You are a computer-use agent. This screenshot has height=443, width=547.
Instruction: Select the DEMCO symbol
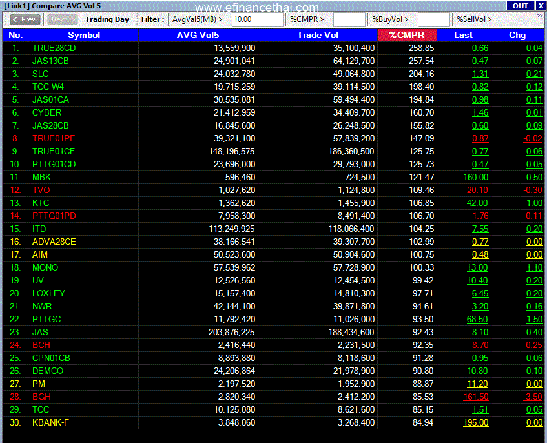(x=48, y=371)
